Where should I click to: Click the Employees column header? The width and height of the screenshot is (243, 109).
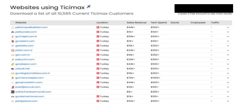(198, 23)
